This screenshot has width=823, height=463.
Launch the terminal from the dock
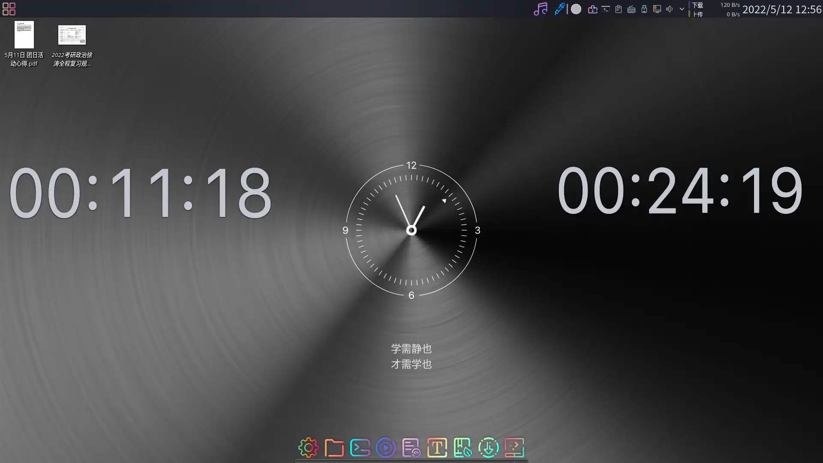[x=360, y=448]
